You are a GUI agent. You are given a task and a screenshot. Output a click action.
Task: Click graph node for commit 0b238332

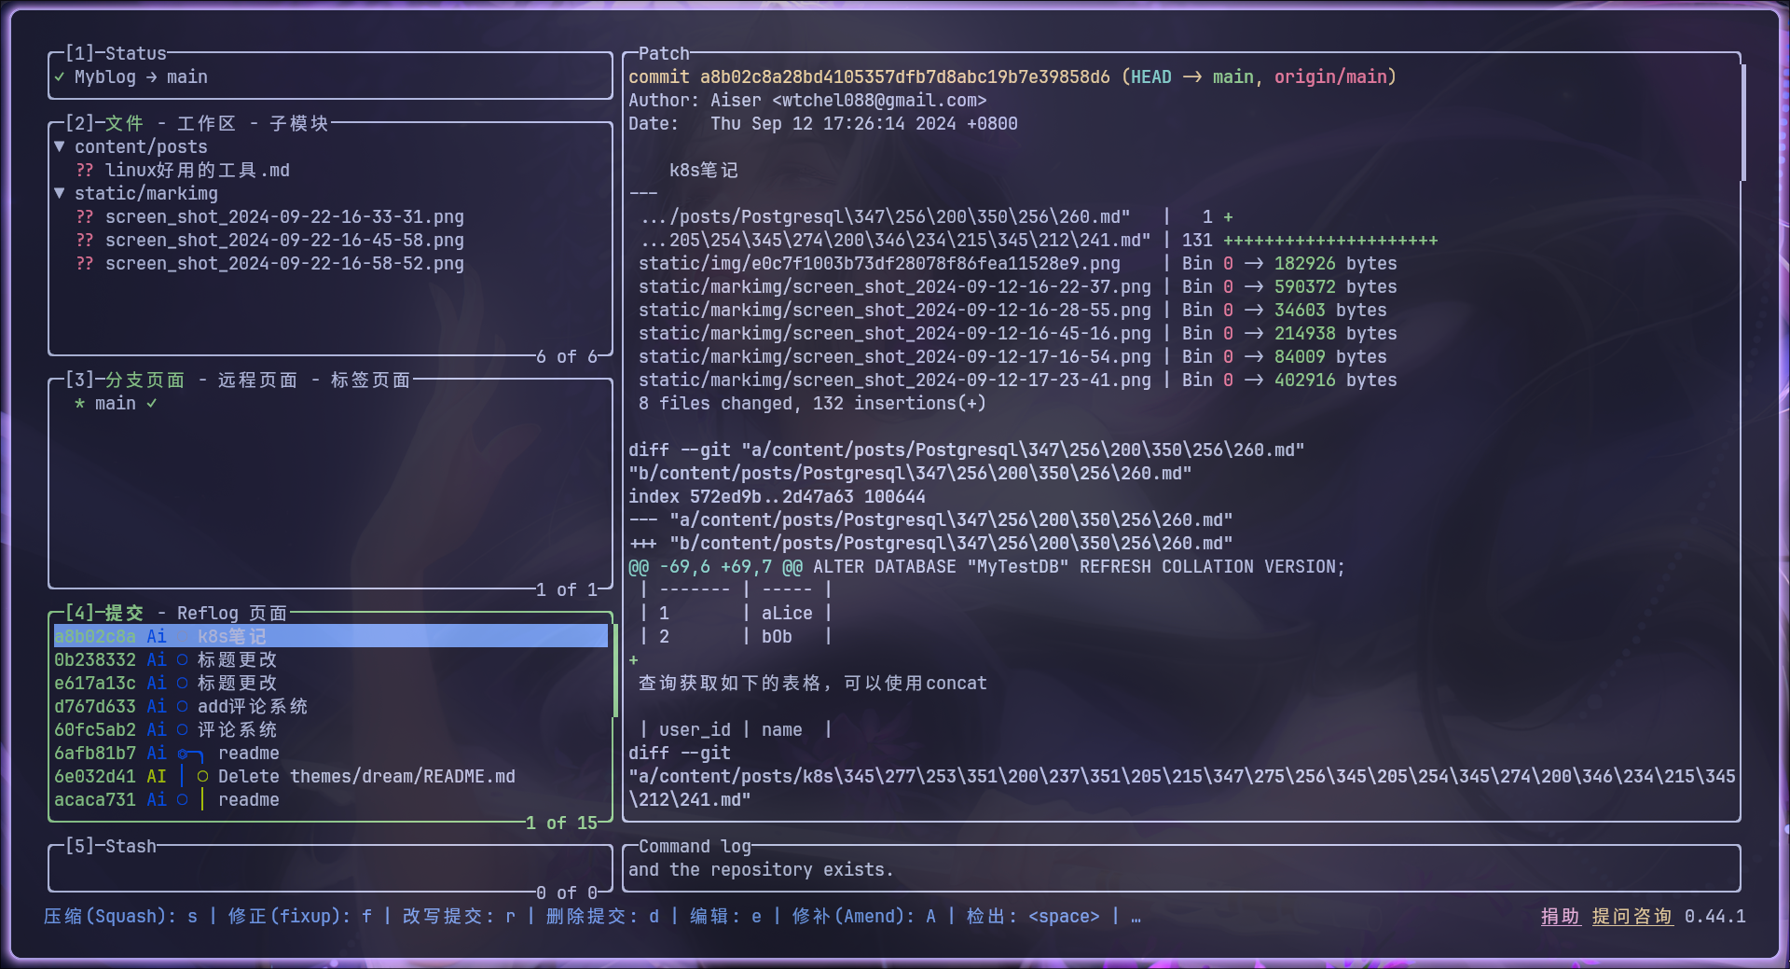tap(183, 659)
